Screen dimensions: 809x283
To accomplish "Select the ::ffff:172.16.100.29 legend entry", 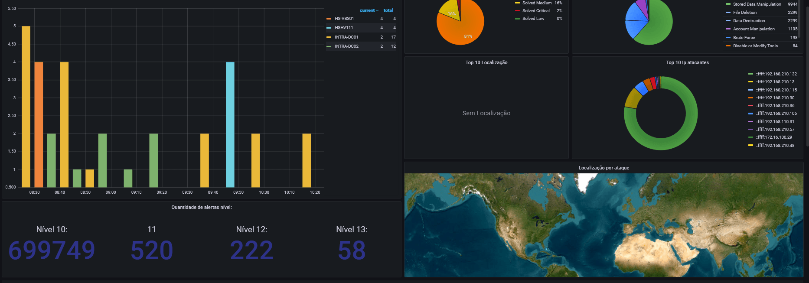I will pos(774,137).
